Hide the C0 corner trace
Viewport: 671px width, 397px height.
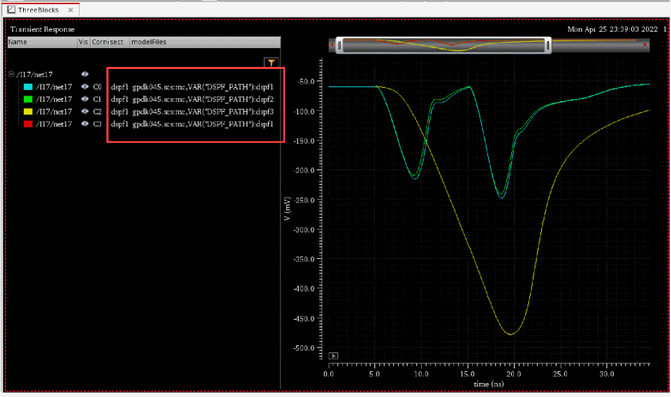85,87
